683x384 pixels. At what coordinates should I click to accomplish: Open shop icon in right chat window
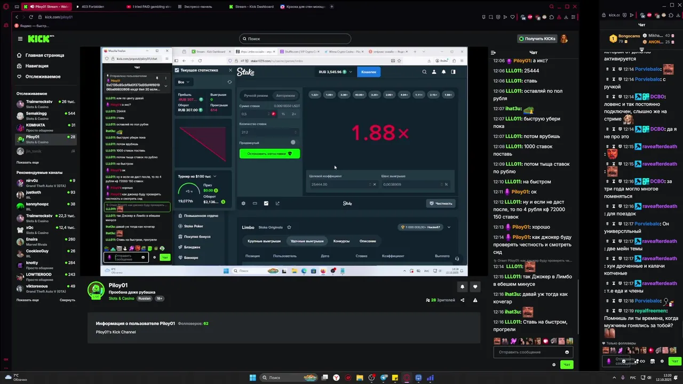coord(653,361)
